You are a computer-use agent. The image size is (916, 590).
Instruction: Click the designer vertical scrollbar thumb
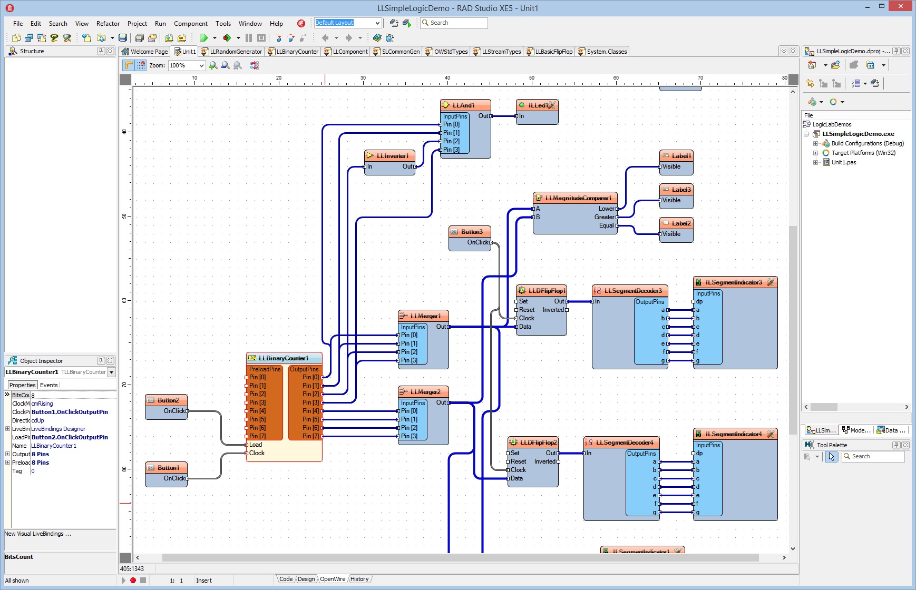(x=793, y=330)
